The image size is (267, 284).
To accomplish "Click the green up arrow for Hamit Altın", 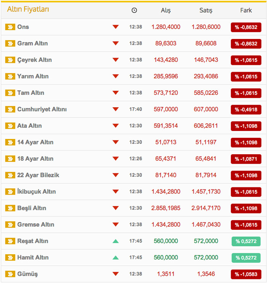I will pos(116,258).
